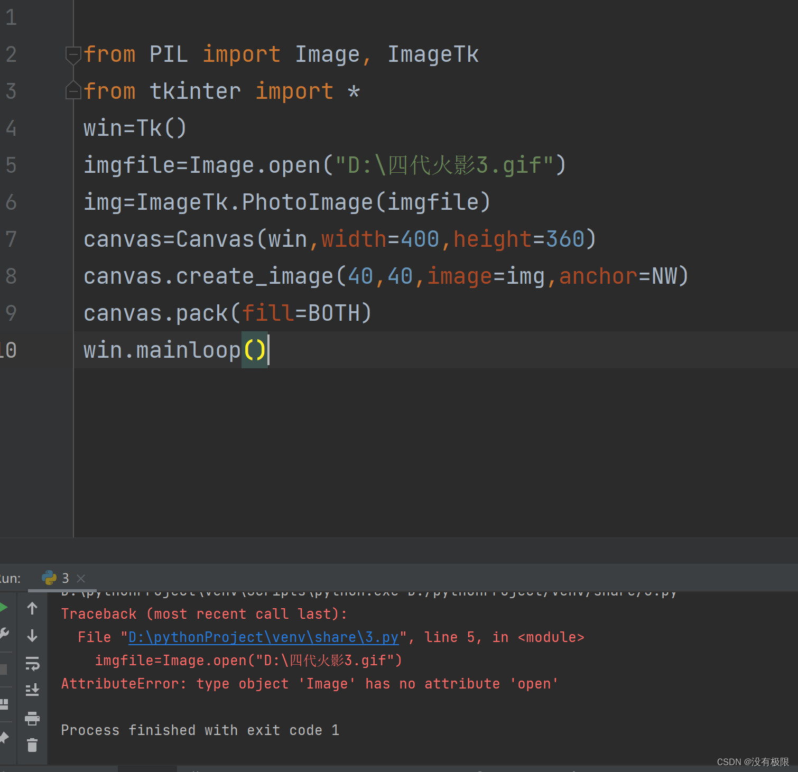
Task: Click the Python logo on run tab
Action: 49,578
